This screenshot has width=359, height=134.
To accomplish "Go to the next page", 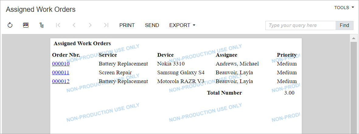I will coord(90,25).
